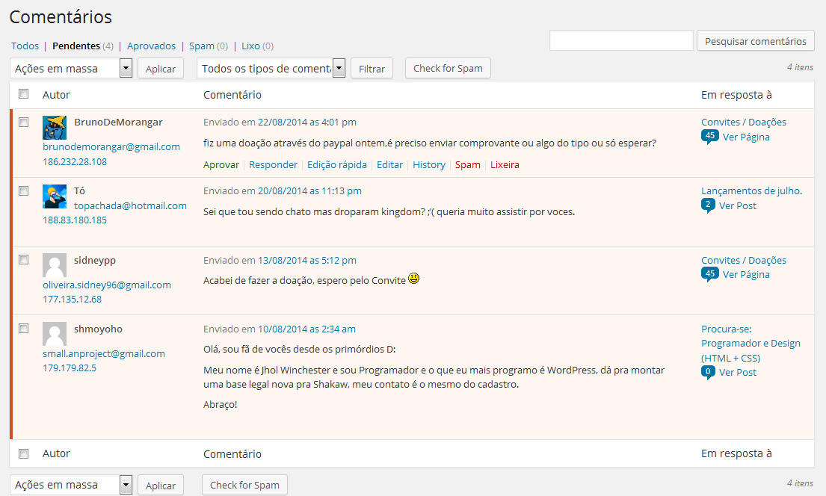826x496 pixels.
Task: Click Ver Post on shmoyoho's row
Action: [738, 372]
